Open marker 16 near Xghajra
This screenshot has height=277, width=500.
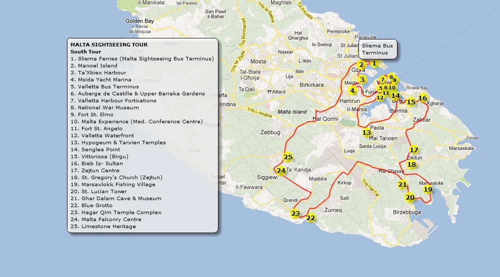[x=423, y=98]
